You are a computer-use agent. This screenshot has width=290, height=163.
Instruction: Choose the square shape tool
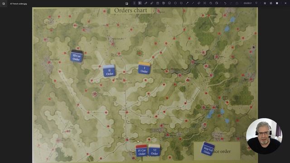[x=181, y=3]
